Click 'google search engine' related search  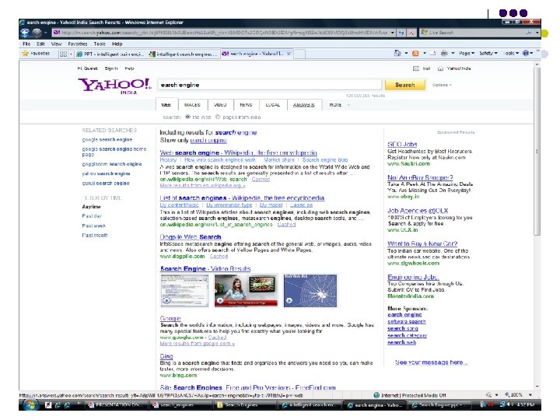pos(107,140)
